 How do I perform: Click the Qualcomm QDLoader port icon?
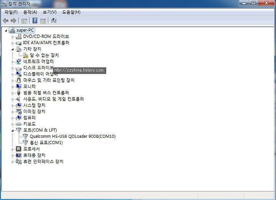coord(25,136)
